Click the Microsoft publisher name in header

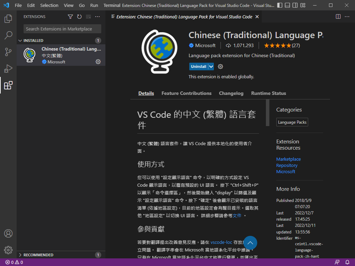[x=205, y=45]
